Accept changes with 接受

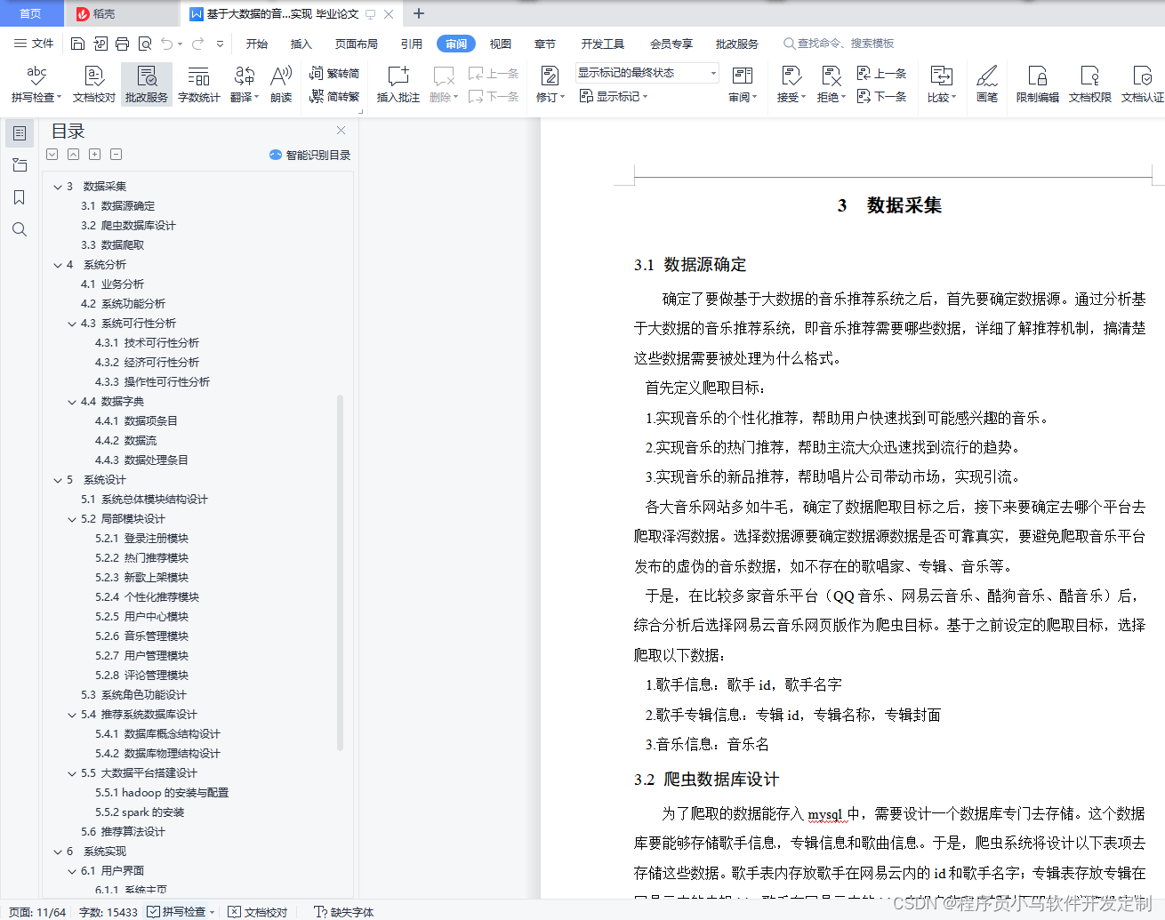[x=791, y=84]
